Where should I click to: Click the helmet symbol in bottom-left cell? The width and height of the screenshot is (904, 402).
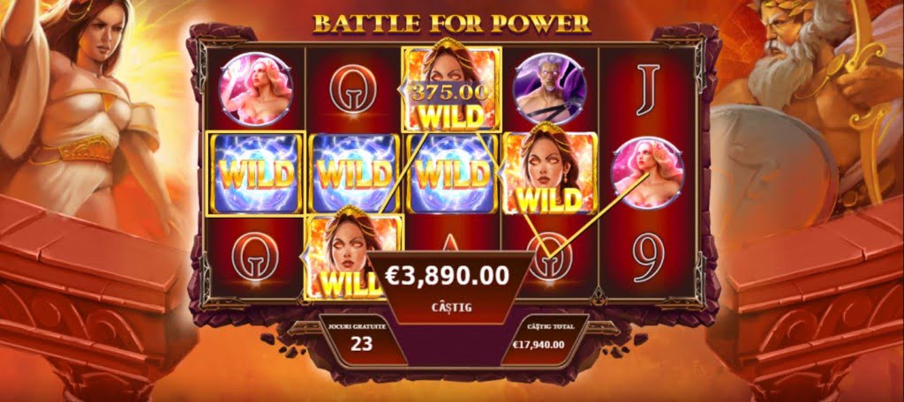[x=255, y=257]
